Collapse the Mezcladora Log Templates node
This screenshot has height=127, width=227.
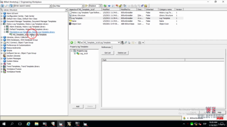[x=5, y=32]
